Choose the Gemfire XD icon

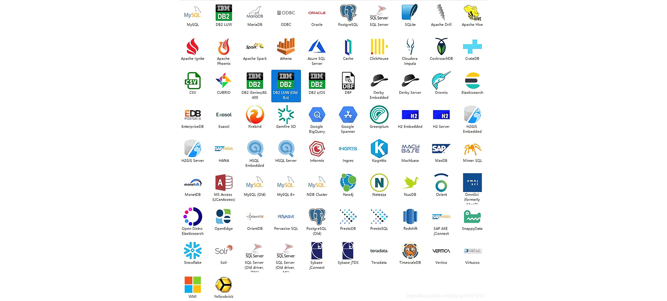pyautogui.click(x=286, y=115)
